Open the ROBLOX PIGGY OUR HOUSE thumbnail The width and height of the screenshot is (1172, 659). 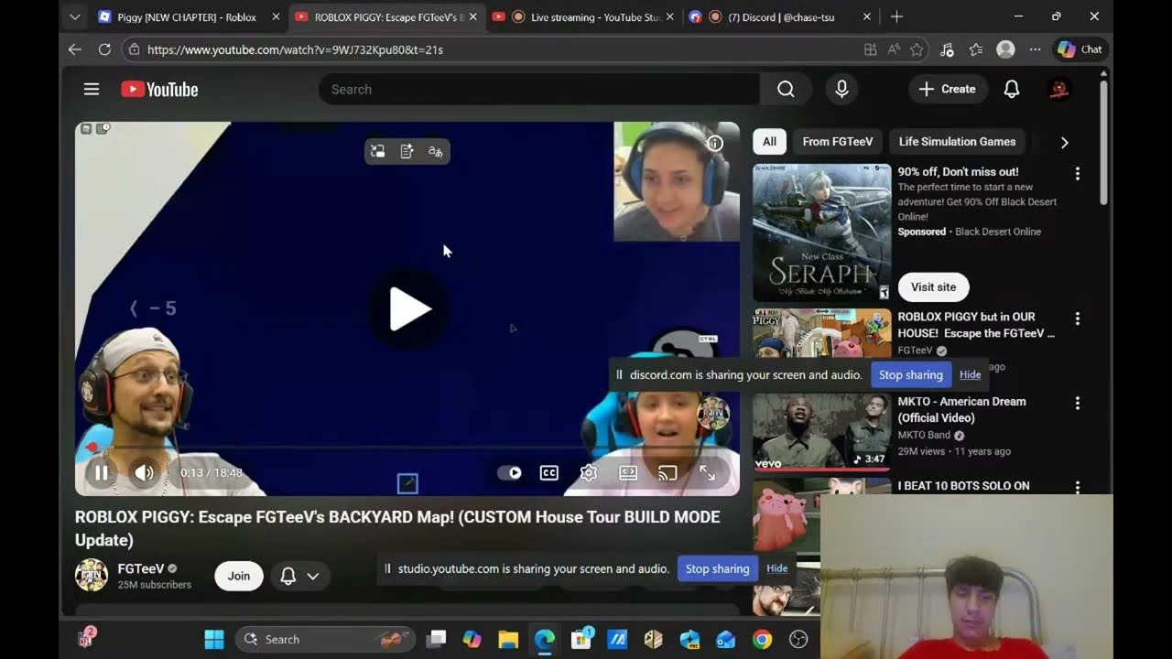pos(821,333)
